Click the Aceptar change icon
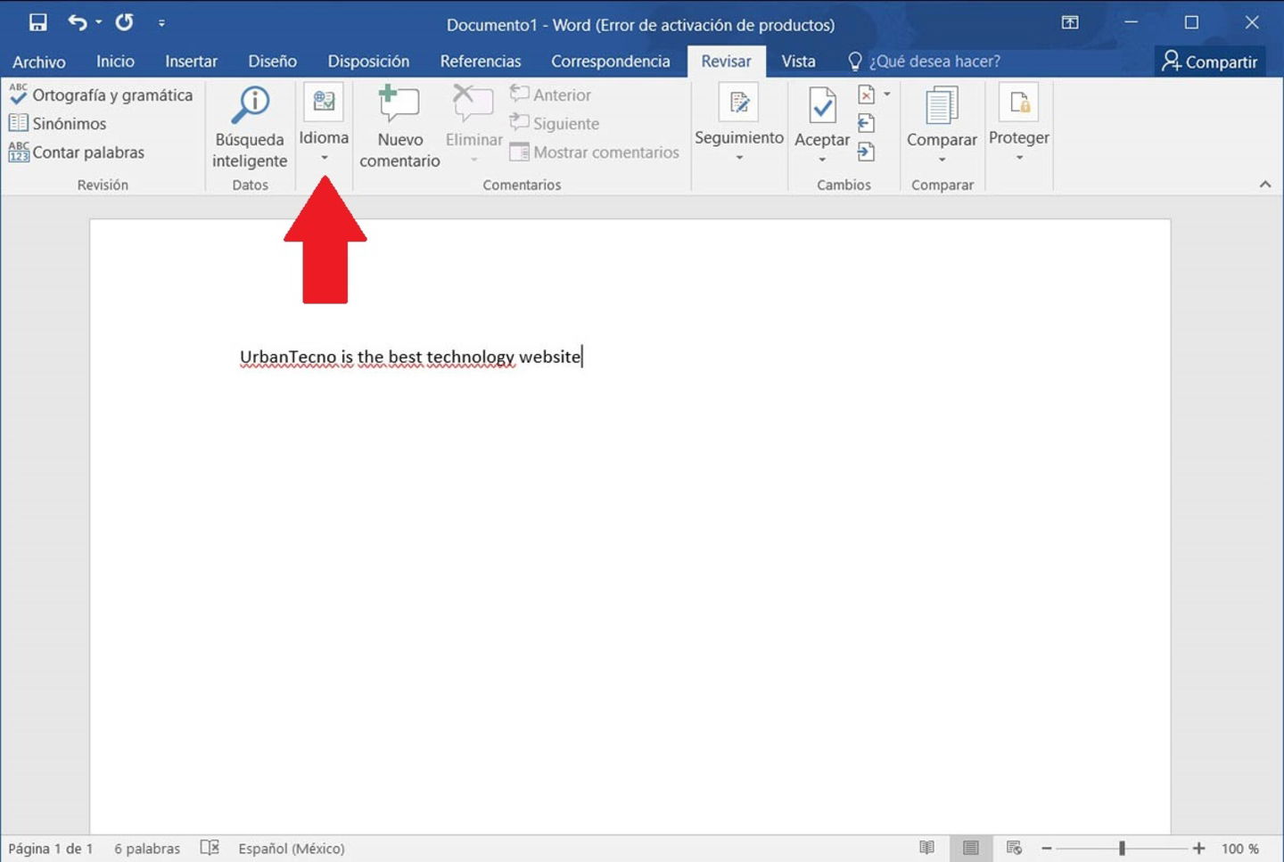Screen dimensions: 1284x862 [822, 106]
